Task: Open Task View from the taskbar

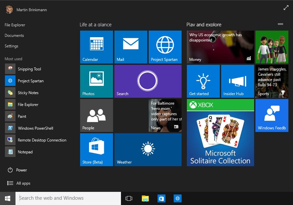Action: (x=129, y=198)
